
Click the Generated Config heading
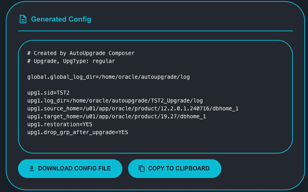(x=61, y=19)
